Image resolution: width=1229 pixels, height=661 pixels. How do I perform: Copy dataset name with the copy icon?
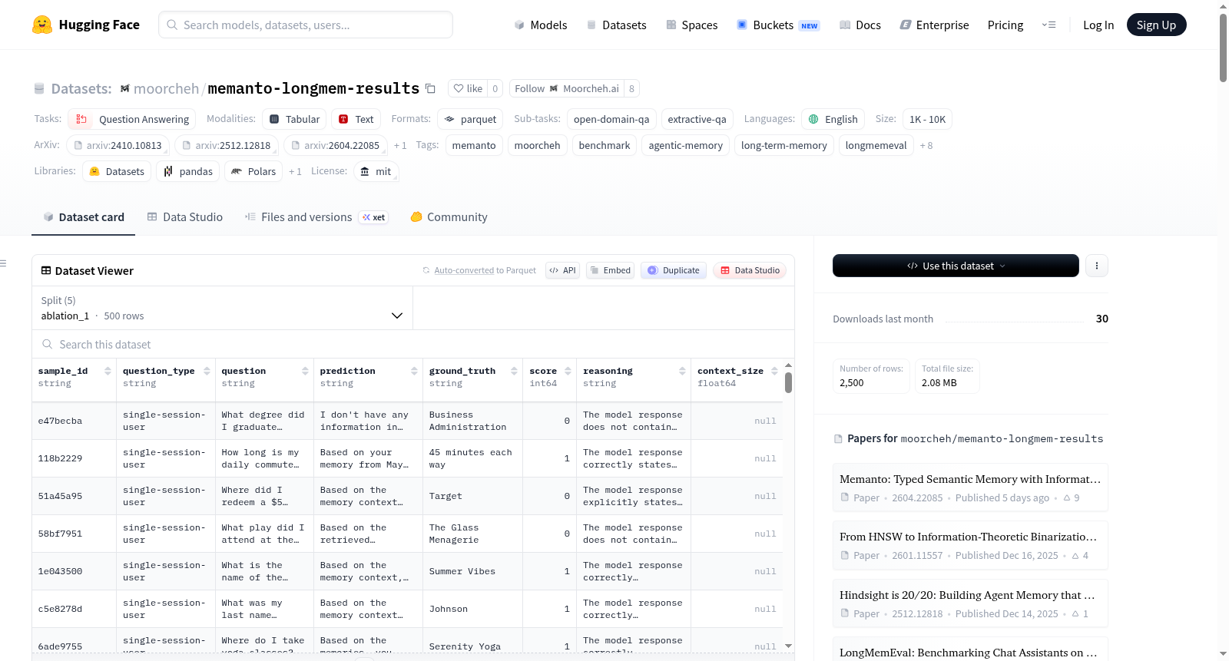pyautogui.click(x=430, y=89)
